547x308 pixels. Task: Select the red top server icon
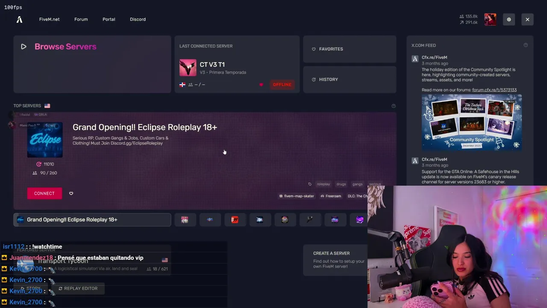[235, 219]
